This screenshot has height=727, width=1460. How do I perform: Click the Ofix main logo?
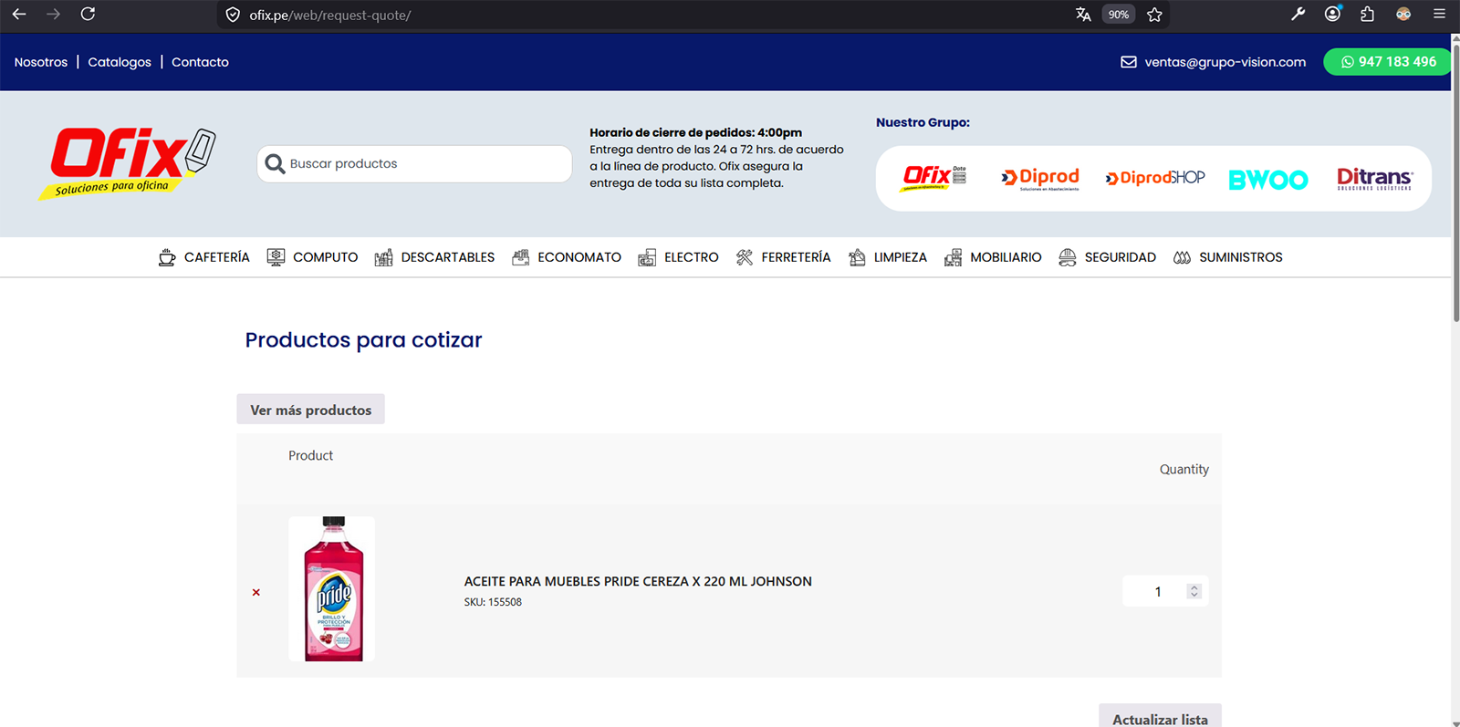127,163
